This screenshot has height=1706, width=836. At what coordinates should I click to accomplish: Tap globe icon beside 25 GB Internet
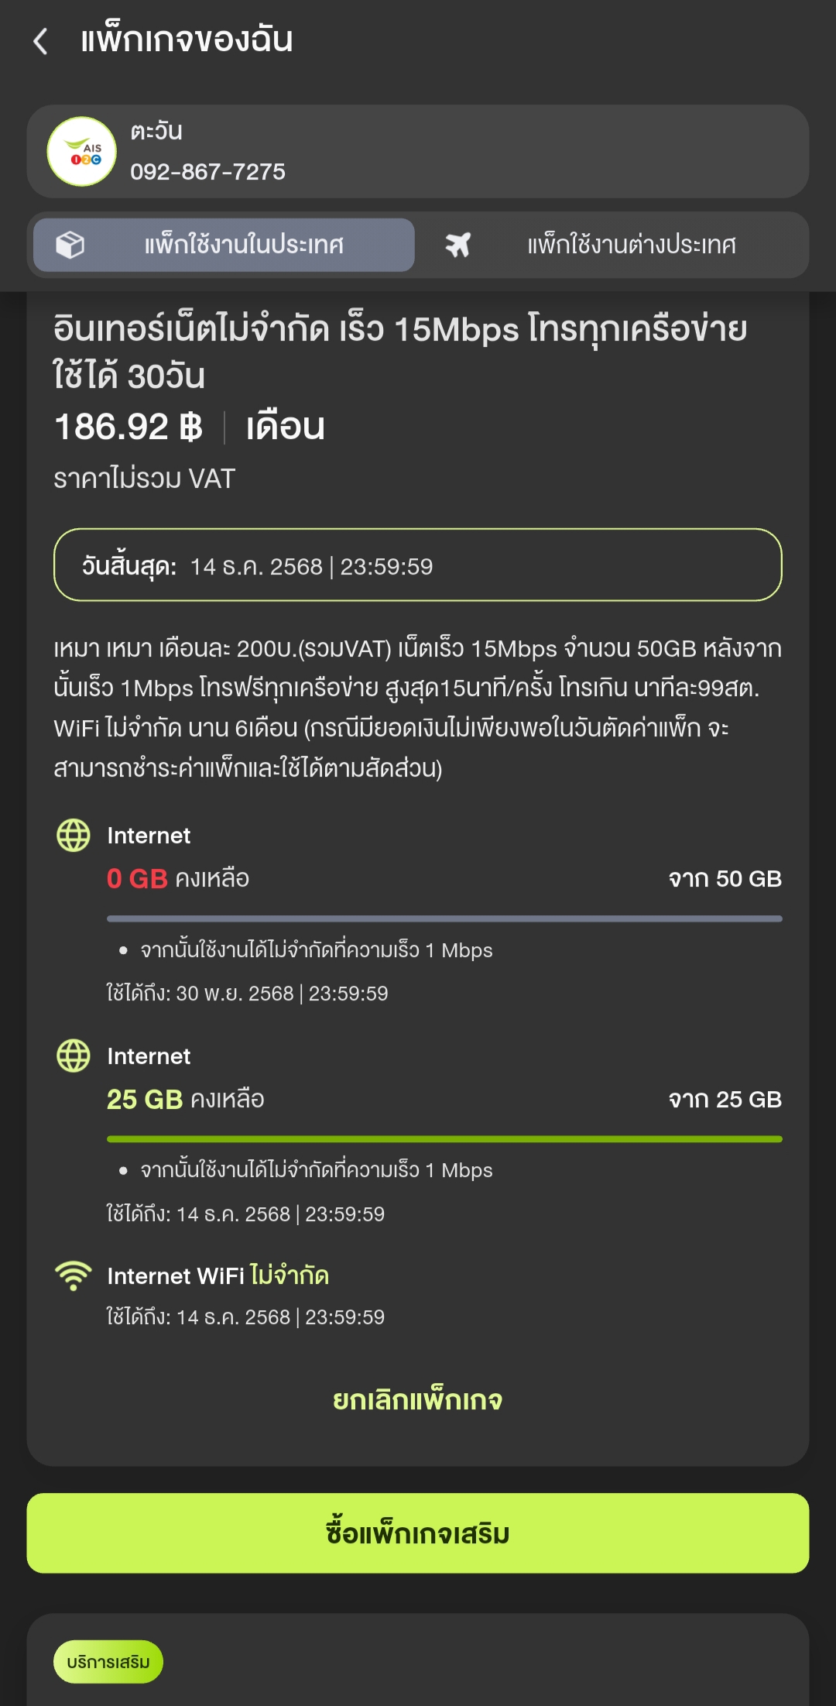click(74, 1056)
